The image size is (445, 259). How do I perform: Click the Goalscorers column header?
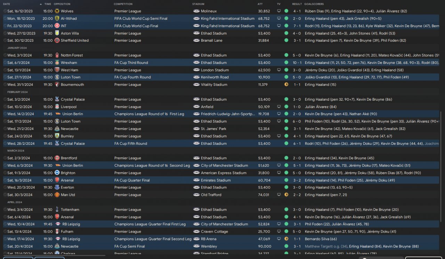point(314,4)
